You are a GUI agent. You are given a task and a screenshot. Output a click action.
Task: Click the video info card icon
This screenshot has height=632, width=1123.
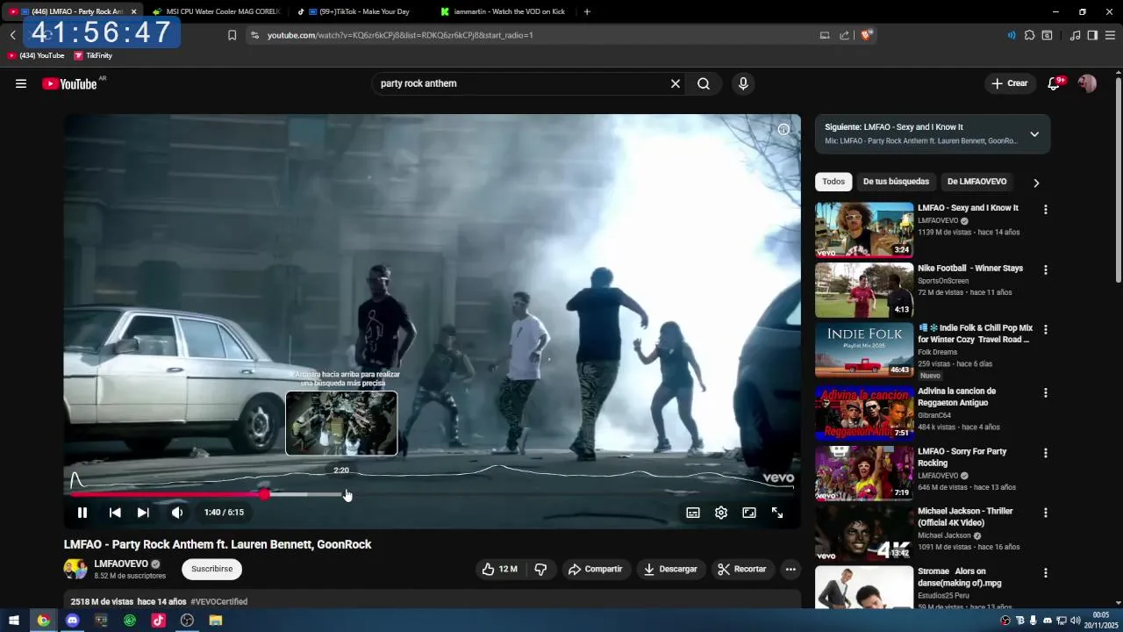pyautogui.click(x=783, y=129)
